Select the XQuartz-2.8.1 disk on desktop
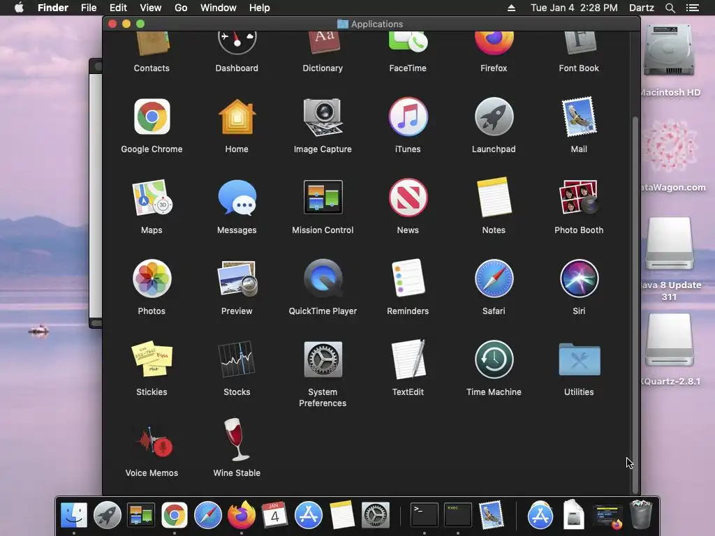 point(670,340)
